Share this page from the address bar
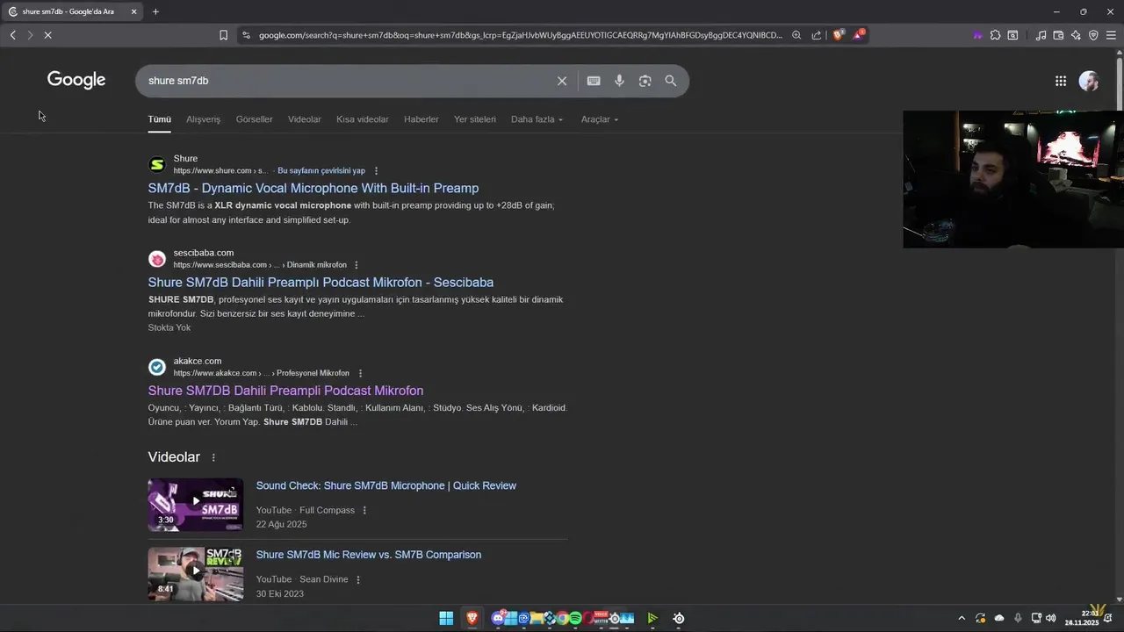Screen dimensions: 1124x632 point(817,35)
